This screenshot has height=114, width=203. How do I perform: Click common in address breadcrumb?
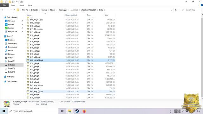74,10
